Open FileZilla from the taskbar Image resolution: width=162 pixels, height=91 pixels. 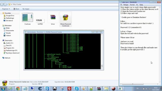(69, 89)
